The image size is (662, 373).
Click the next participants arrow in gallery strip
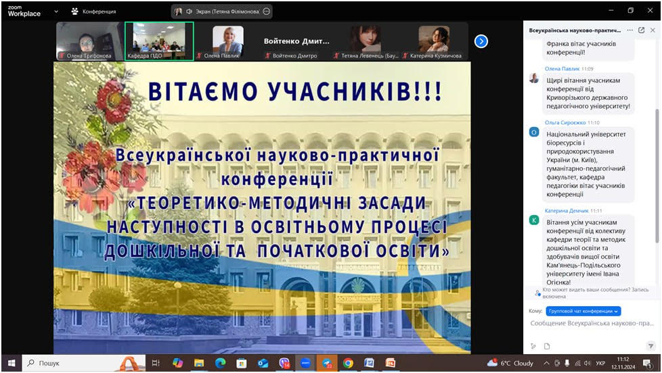click(x=481, y=41)
